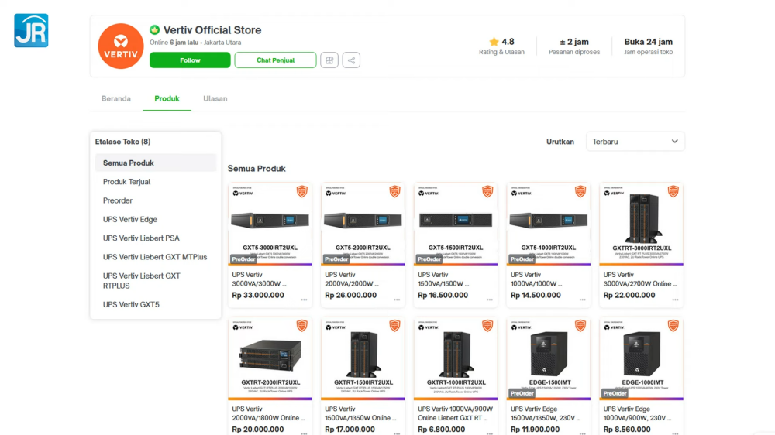Click the rating star icon

click(494, 42)
